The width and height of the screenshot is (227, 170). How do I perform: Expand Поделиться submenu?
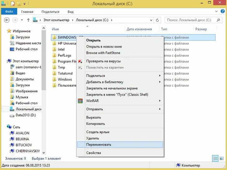[x=160, y=76]
